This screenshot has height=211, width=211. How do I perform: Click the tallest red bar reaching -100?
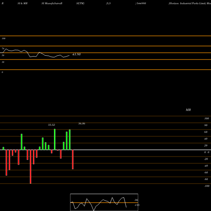30,167
